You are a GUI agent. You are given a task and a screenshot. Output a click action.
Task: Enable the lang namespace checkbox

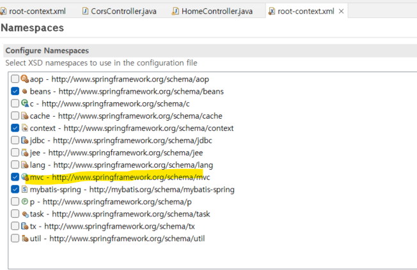point(15,165)
